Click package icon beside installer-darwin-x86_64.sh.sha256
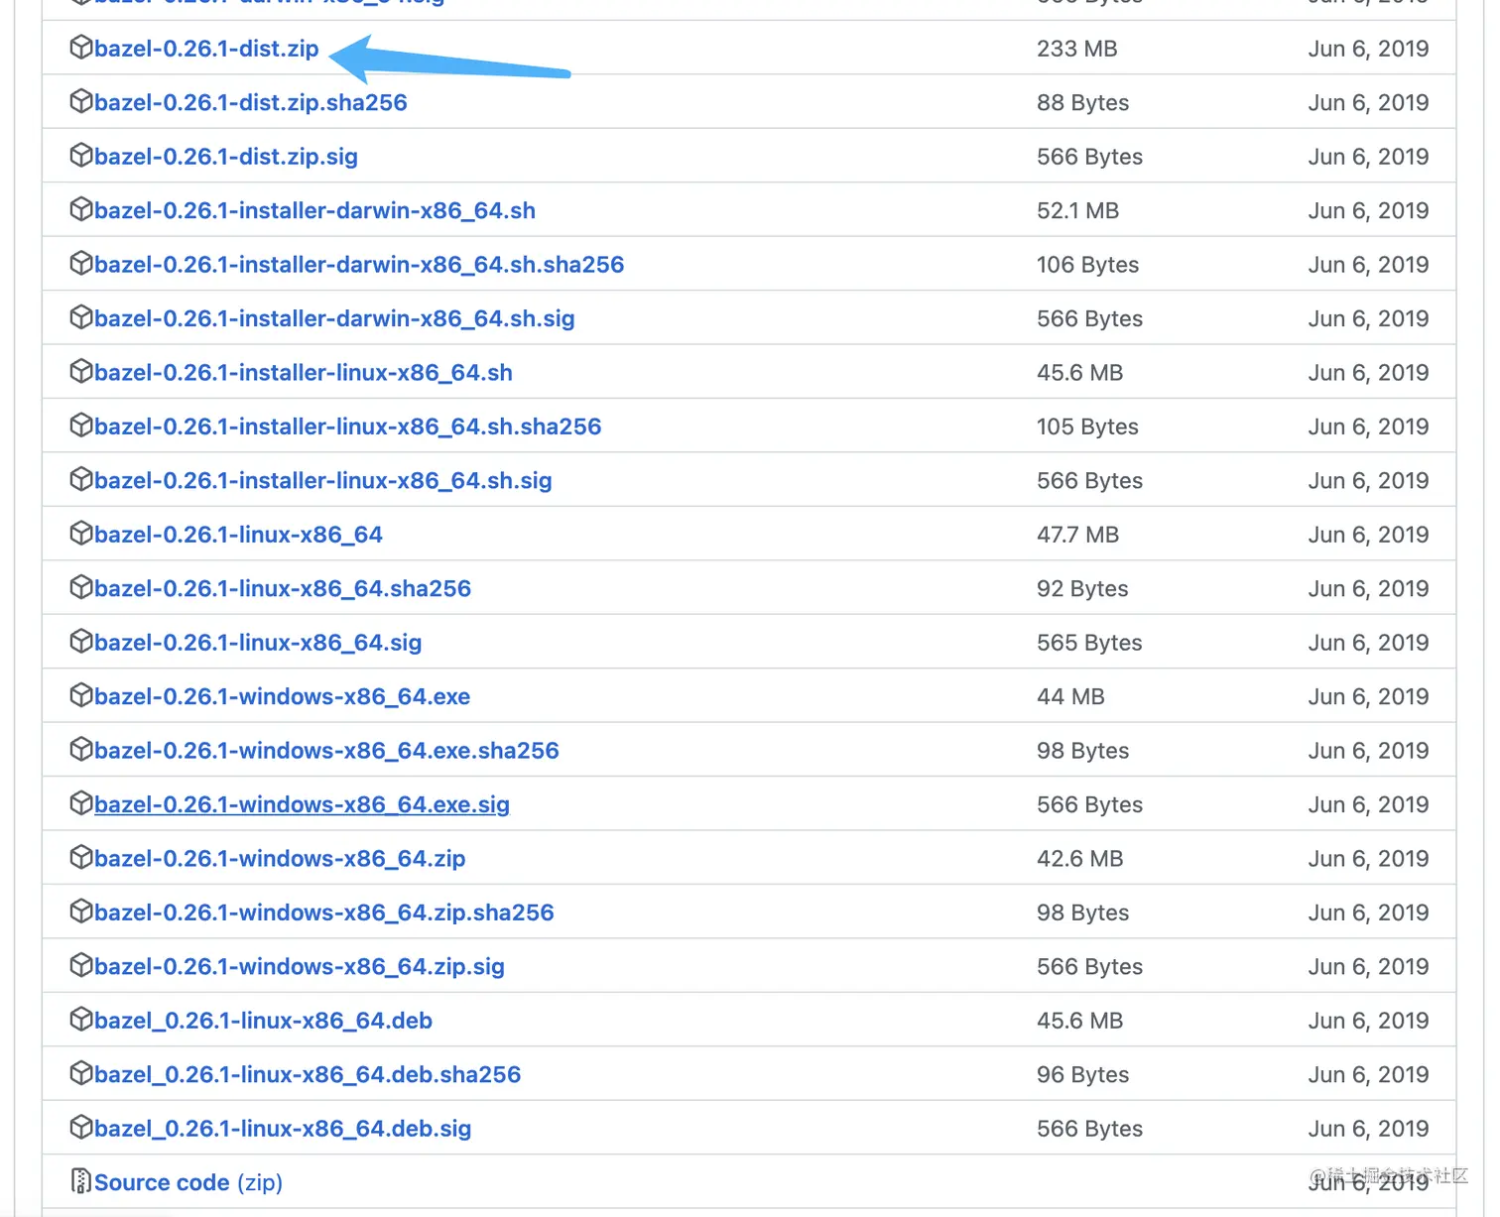 (80, 264)
